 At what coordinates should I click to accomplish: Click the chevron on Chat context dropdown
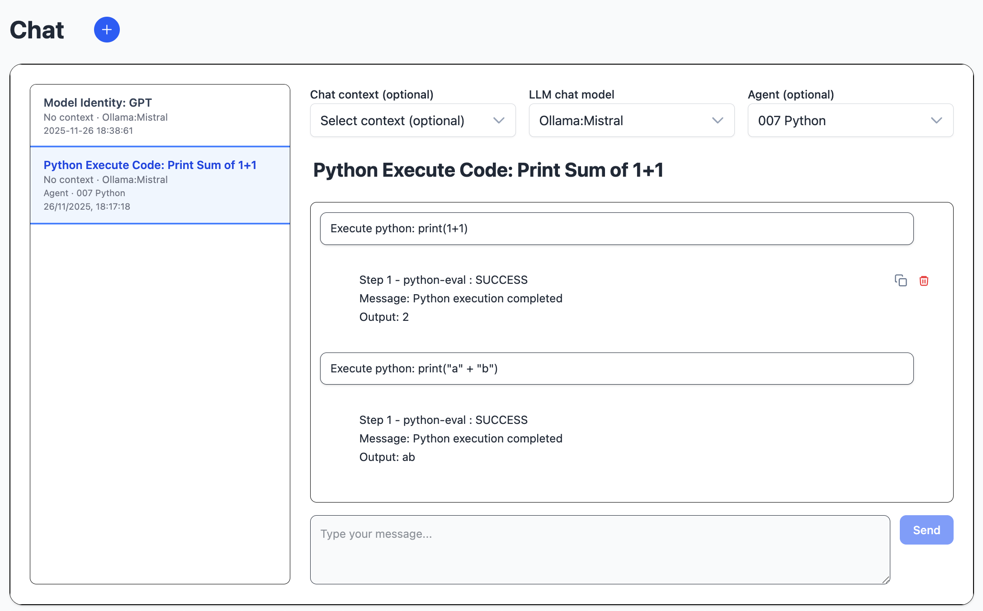[x=499, y=120]
